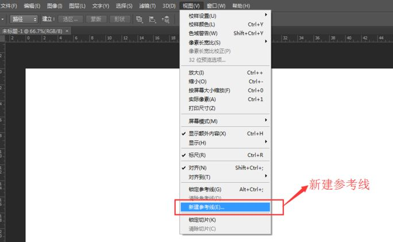
Task: Click the path alignment icon in options bar
Action: click(x=152, y=20)
